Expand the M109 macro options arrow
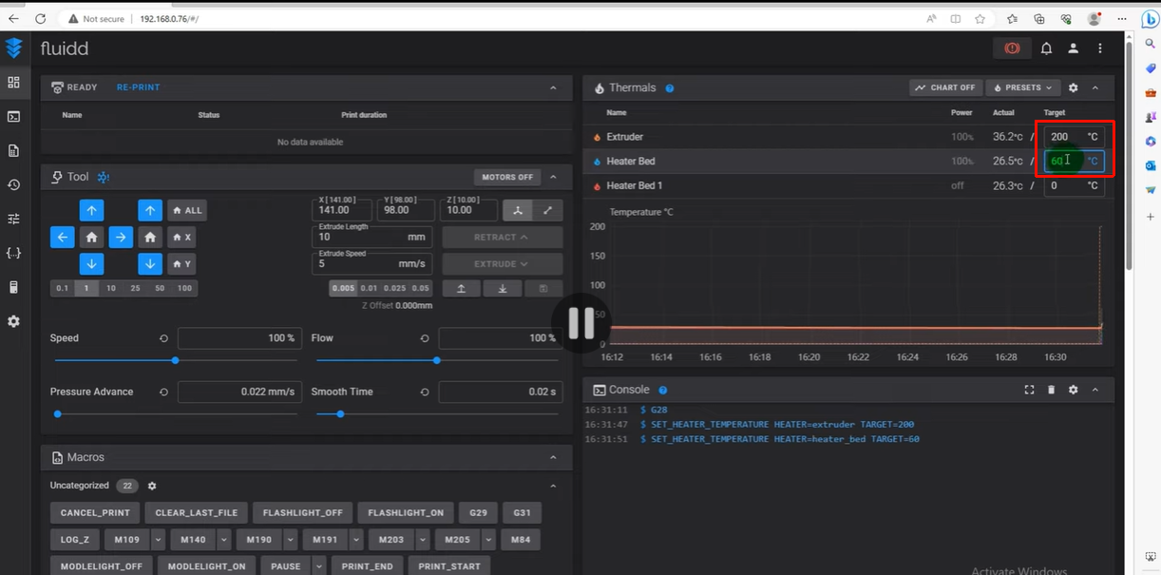 click(x=158, y=540)
